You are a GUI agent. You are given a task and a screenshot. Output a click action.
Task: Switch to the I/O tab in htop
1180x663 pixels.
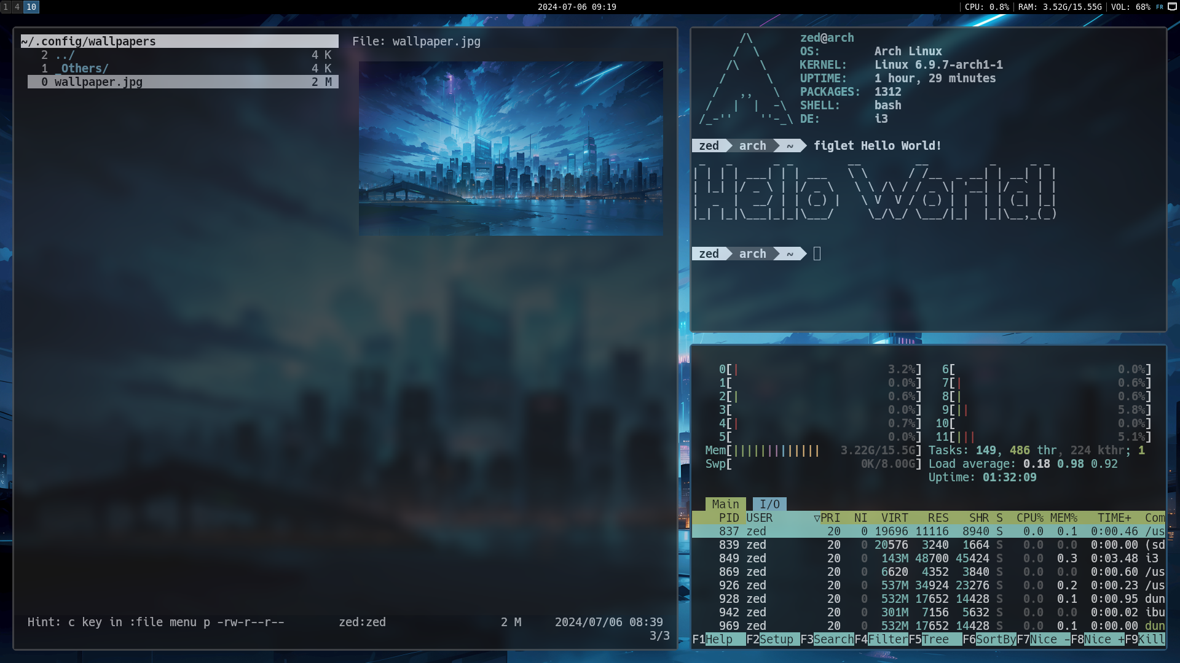[x=769, y=504]
